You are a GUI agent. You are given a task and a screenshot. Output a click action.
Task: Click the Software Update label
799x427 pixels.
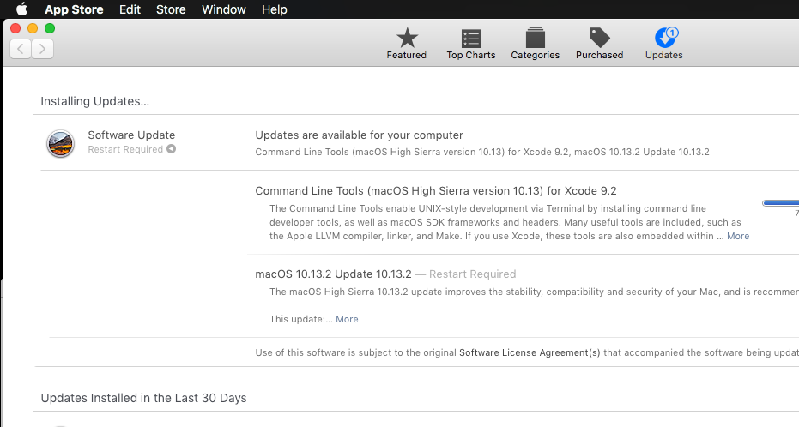[x=131, y=135]
